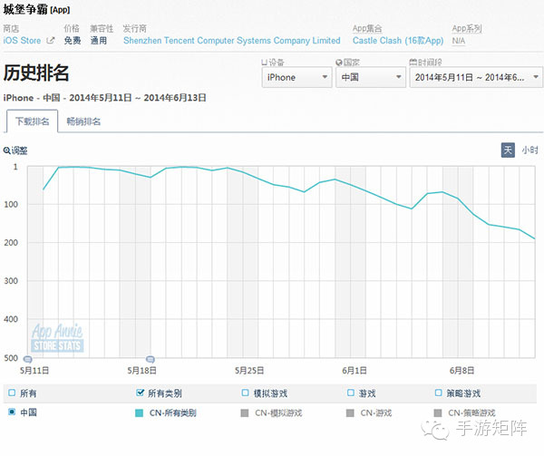Click the 历史排名 heading

[x=36, y=73]
